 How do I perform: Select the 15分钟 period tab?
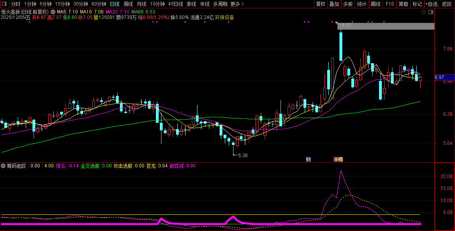coord(63,4)
